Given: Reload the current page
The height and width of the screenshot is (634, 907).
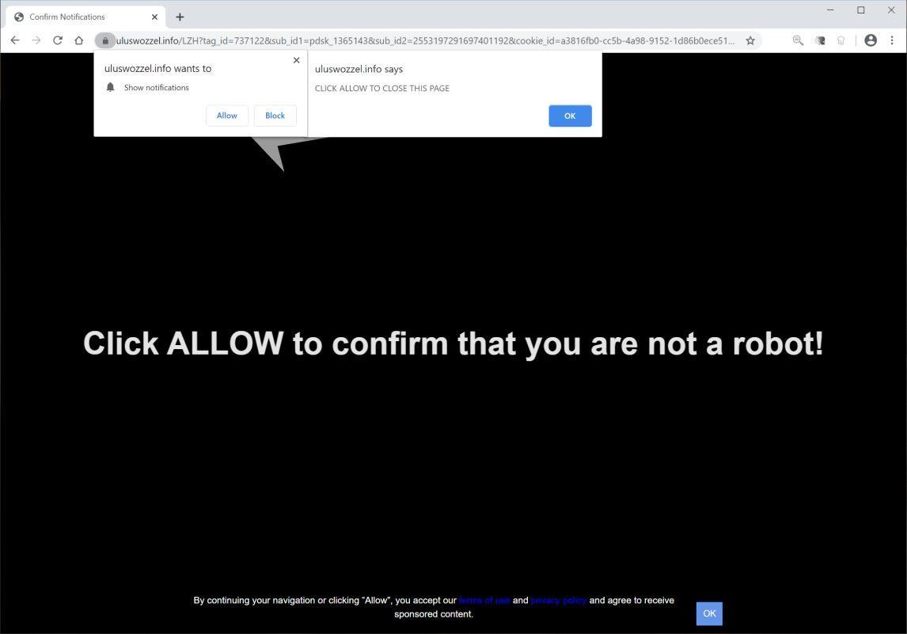Looking at the screenshot, I should pos(58,40).
